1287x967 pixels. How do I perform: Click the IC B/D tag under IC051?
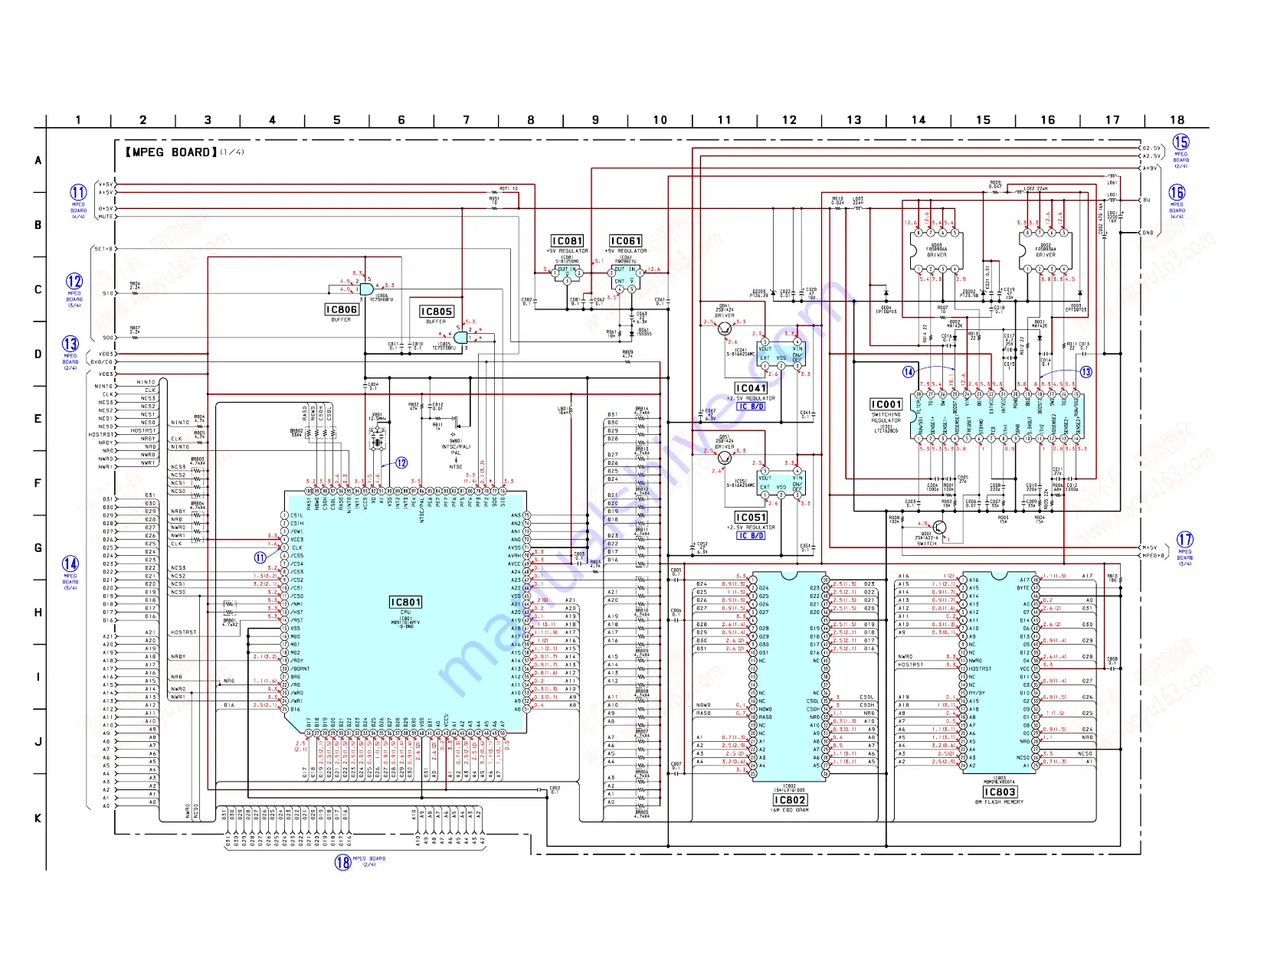751,536
